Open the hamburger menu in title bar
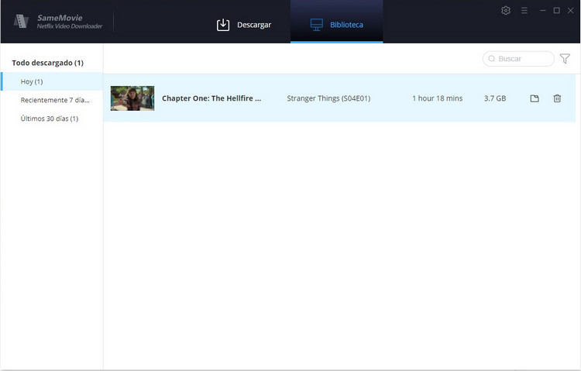 (x=524, y=11)
